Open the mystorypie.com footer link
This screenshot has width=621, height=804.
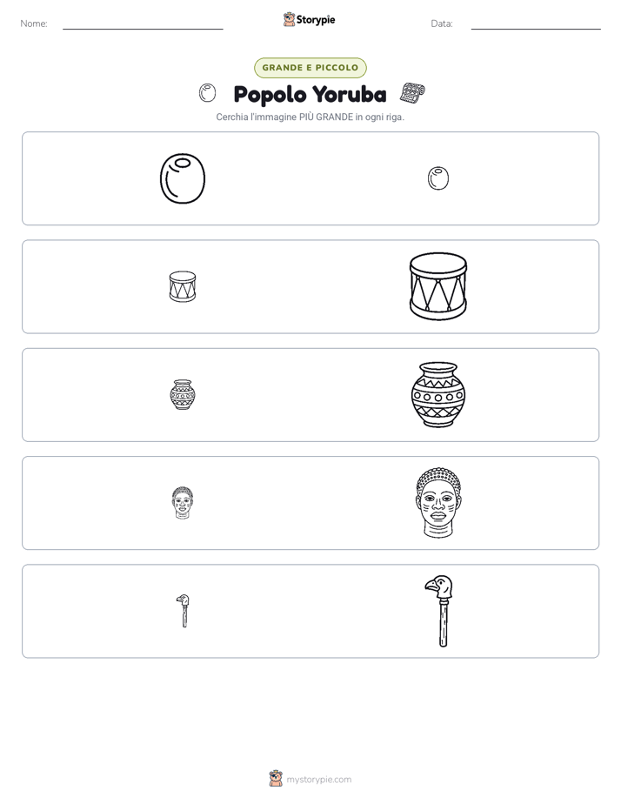[x=318, y=780]
